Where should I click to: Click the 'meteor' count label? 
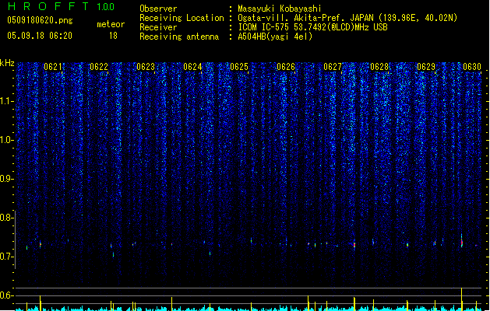click(x=111, y=24)
